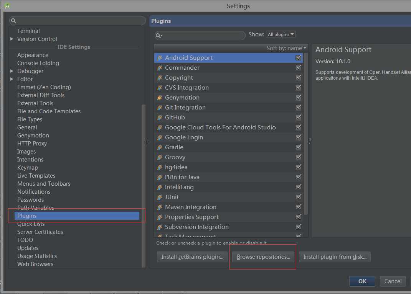
Task: Expand the Debugger settings node
Action: coord(12,71)
